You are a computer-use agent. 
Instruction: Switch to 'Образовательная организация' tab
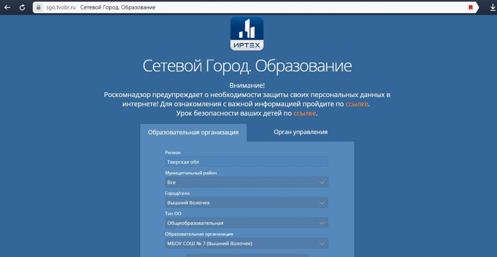pos(193,133)
